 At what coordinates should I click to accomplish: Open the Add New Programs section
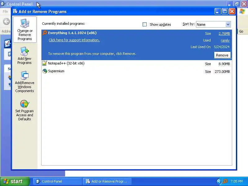tap(24, 56)
